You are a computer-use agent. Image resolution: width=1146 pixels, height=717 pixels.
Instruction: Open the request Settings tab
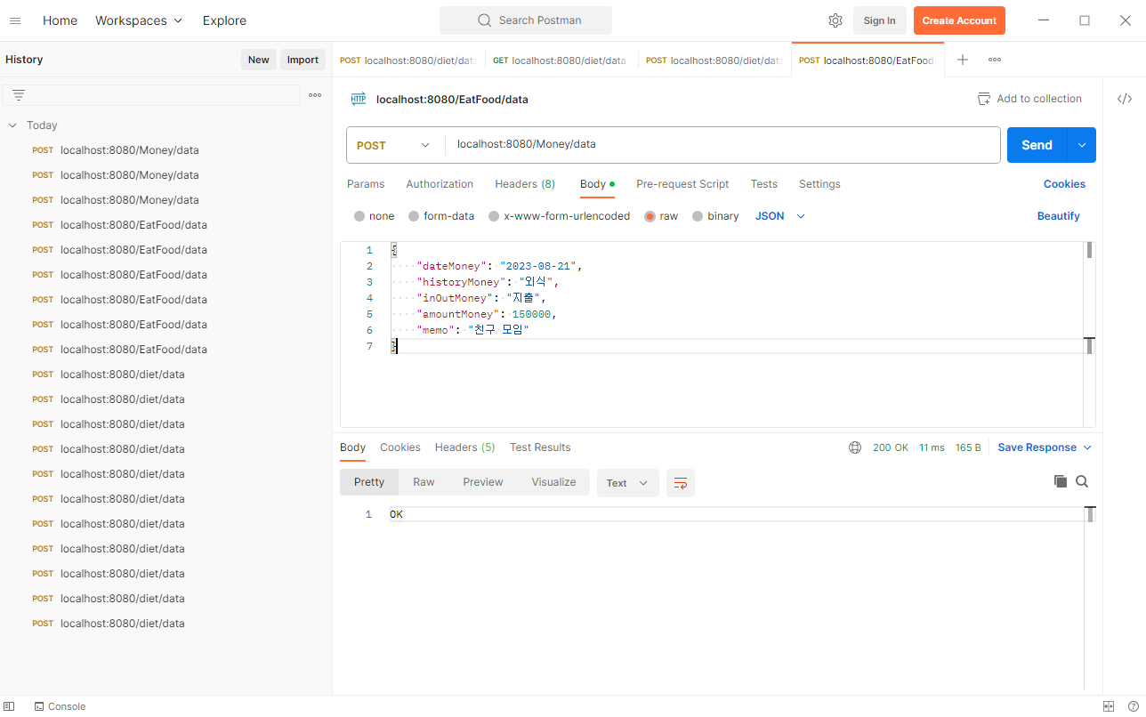click(x=819, y=184)
